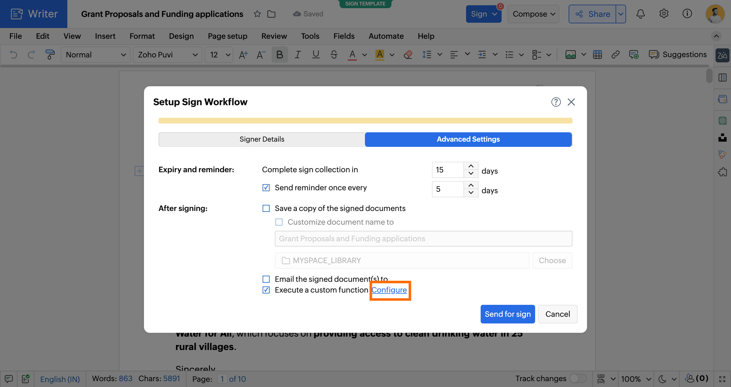The image size is (731, 387).
Task: Open the Review menu
Action: 274,36
